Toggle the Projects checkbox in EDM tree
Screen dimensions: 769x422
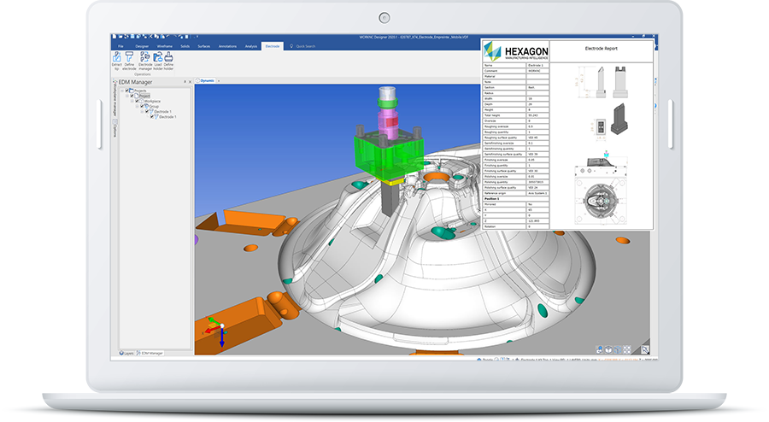click(x=126, y=91)
